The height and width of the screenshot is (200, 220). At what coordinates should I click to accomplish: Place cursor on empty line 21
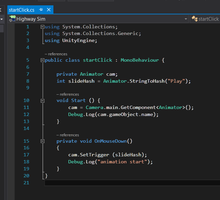[132, 183]
